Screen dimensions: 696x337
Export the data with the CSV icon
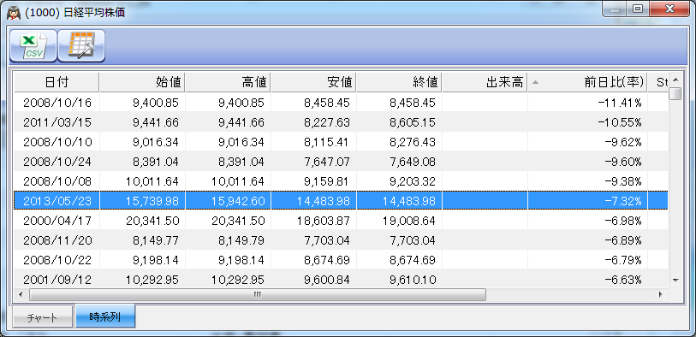(x=33, y=45)
